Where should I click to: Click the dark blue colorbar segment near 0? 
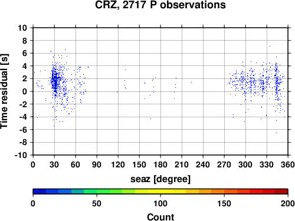(x=40, y=192)
